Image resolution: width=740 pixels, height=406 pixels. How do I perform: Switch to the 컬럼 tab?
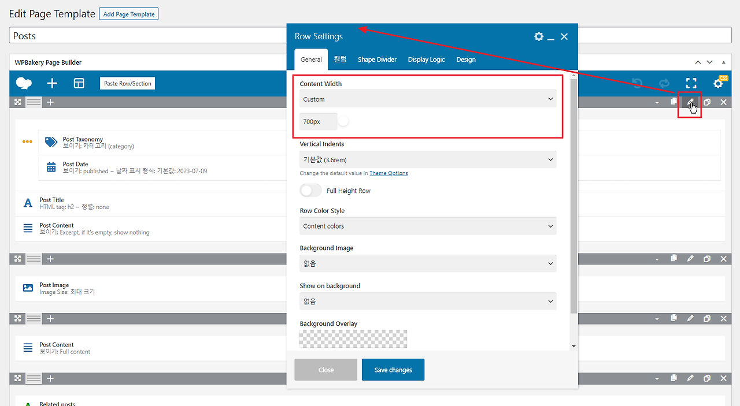pyautogui.click(x=340, y=59)
